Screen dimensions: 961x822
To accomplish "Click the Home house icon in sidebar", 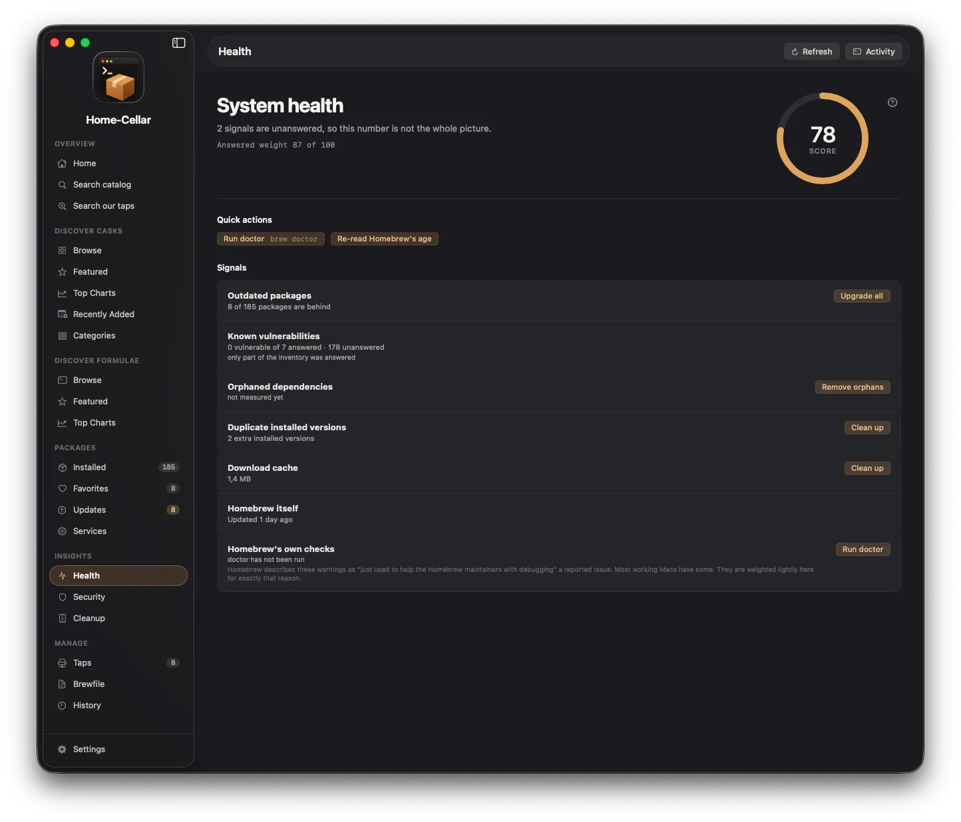I will coord(62,164).
